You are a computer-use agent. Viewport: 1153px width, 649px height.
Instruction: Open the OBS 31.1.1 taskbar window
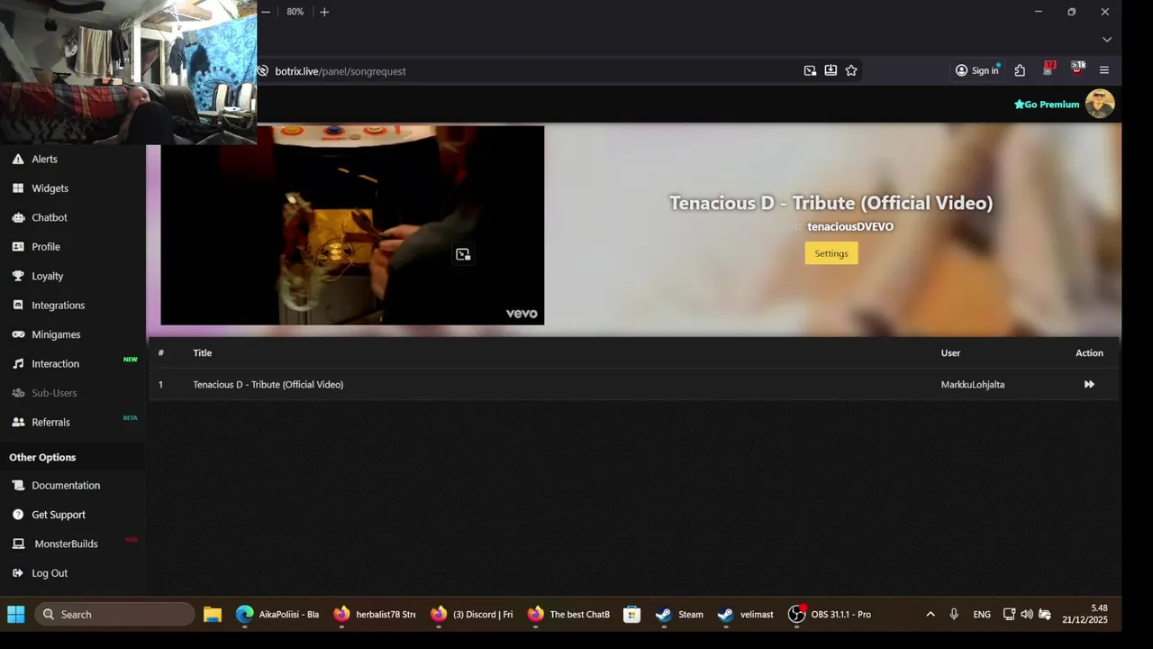pyautogui.click(x=830, y=614)
